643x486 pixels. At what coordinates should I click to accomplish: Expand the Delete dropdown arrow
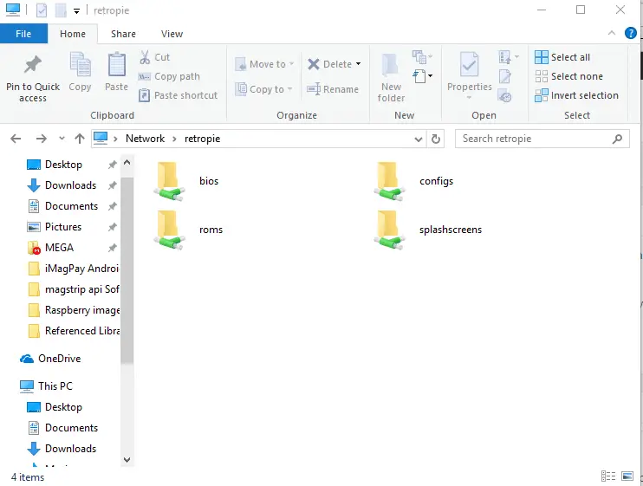[x=359, y=64]
